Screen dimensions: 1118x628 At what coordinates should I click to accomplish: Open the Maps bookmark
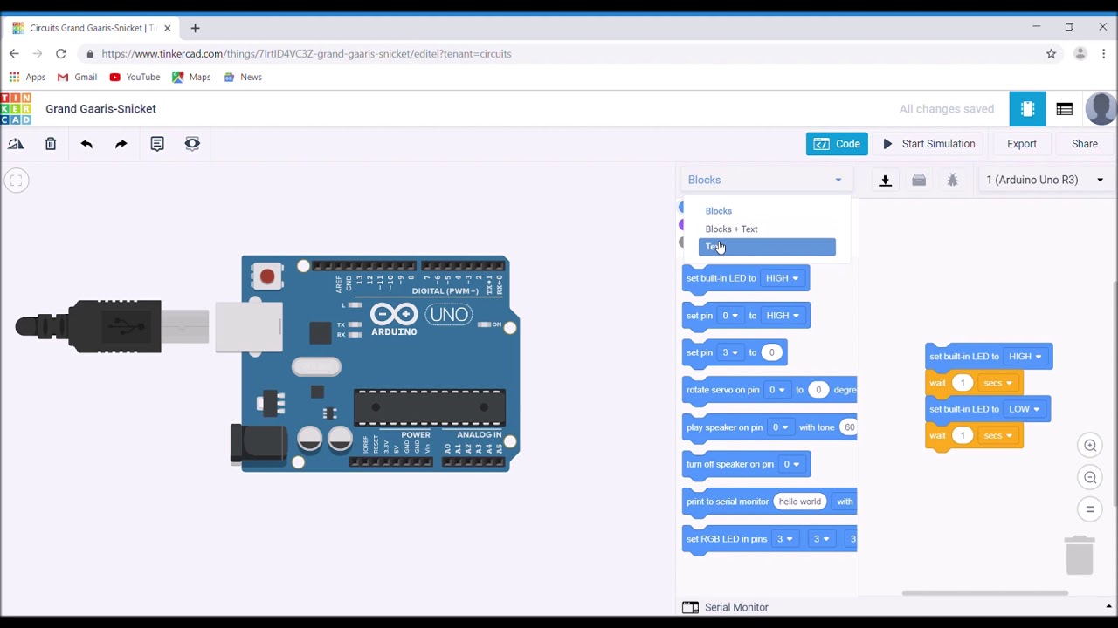[191, 77]
